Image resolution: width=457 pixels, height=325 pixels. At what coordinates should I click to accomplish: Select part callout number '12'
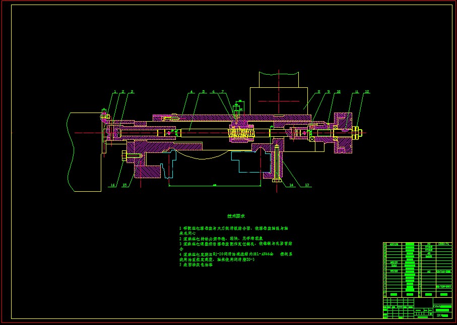pyautogui.click(x=367, y=92)
